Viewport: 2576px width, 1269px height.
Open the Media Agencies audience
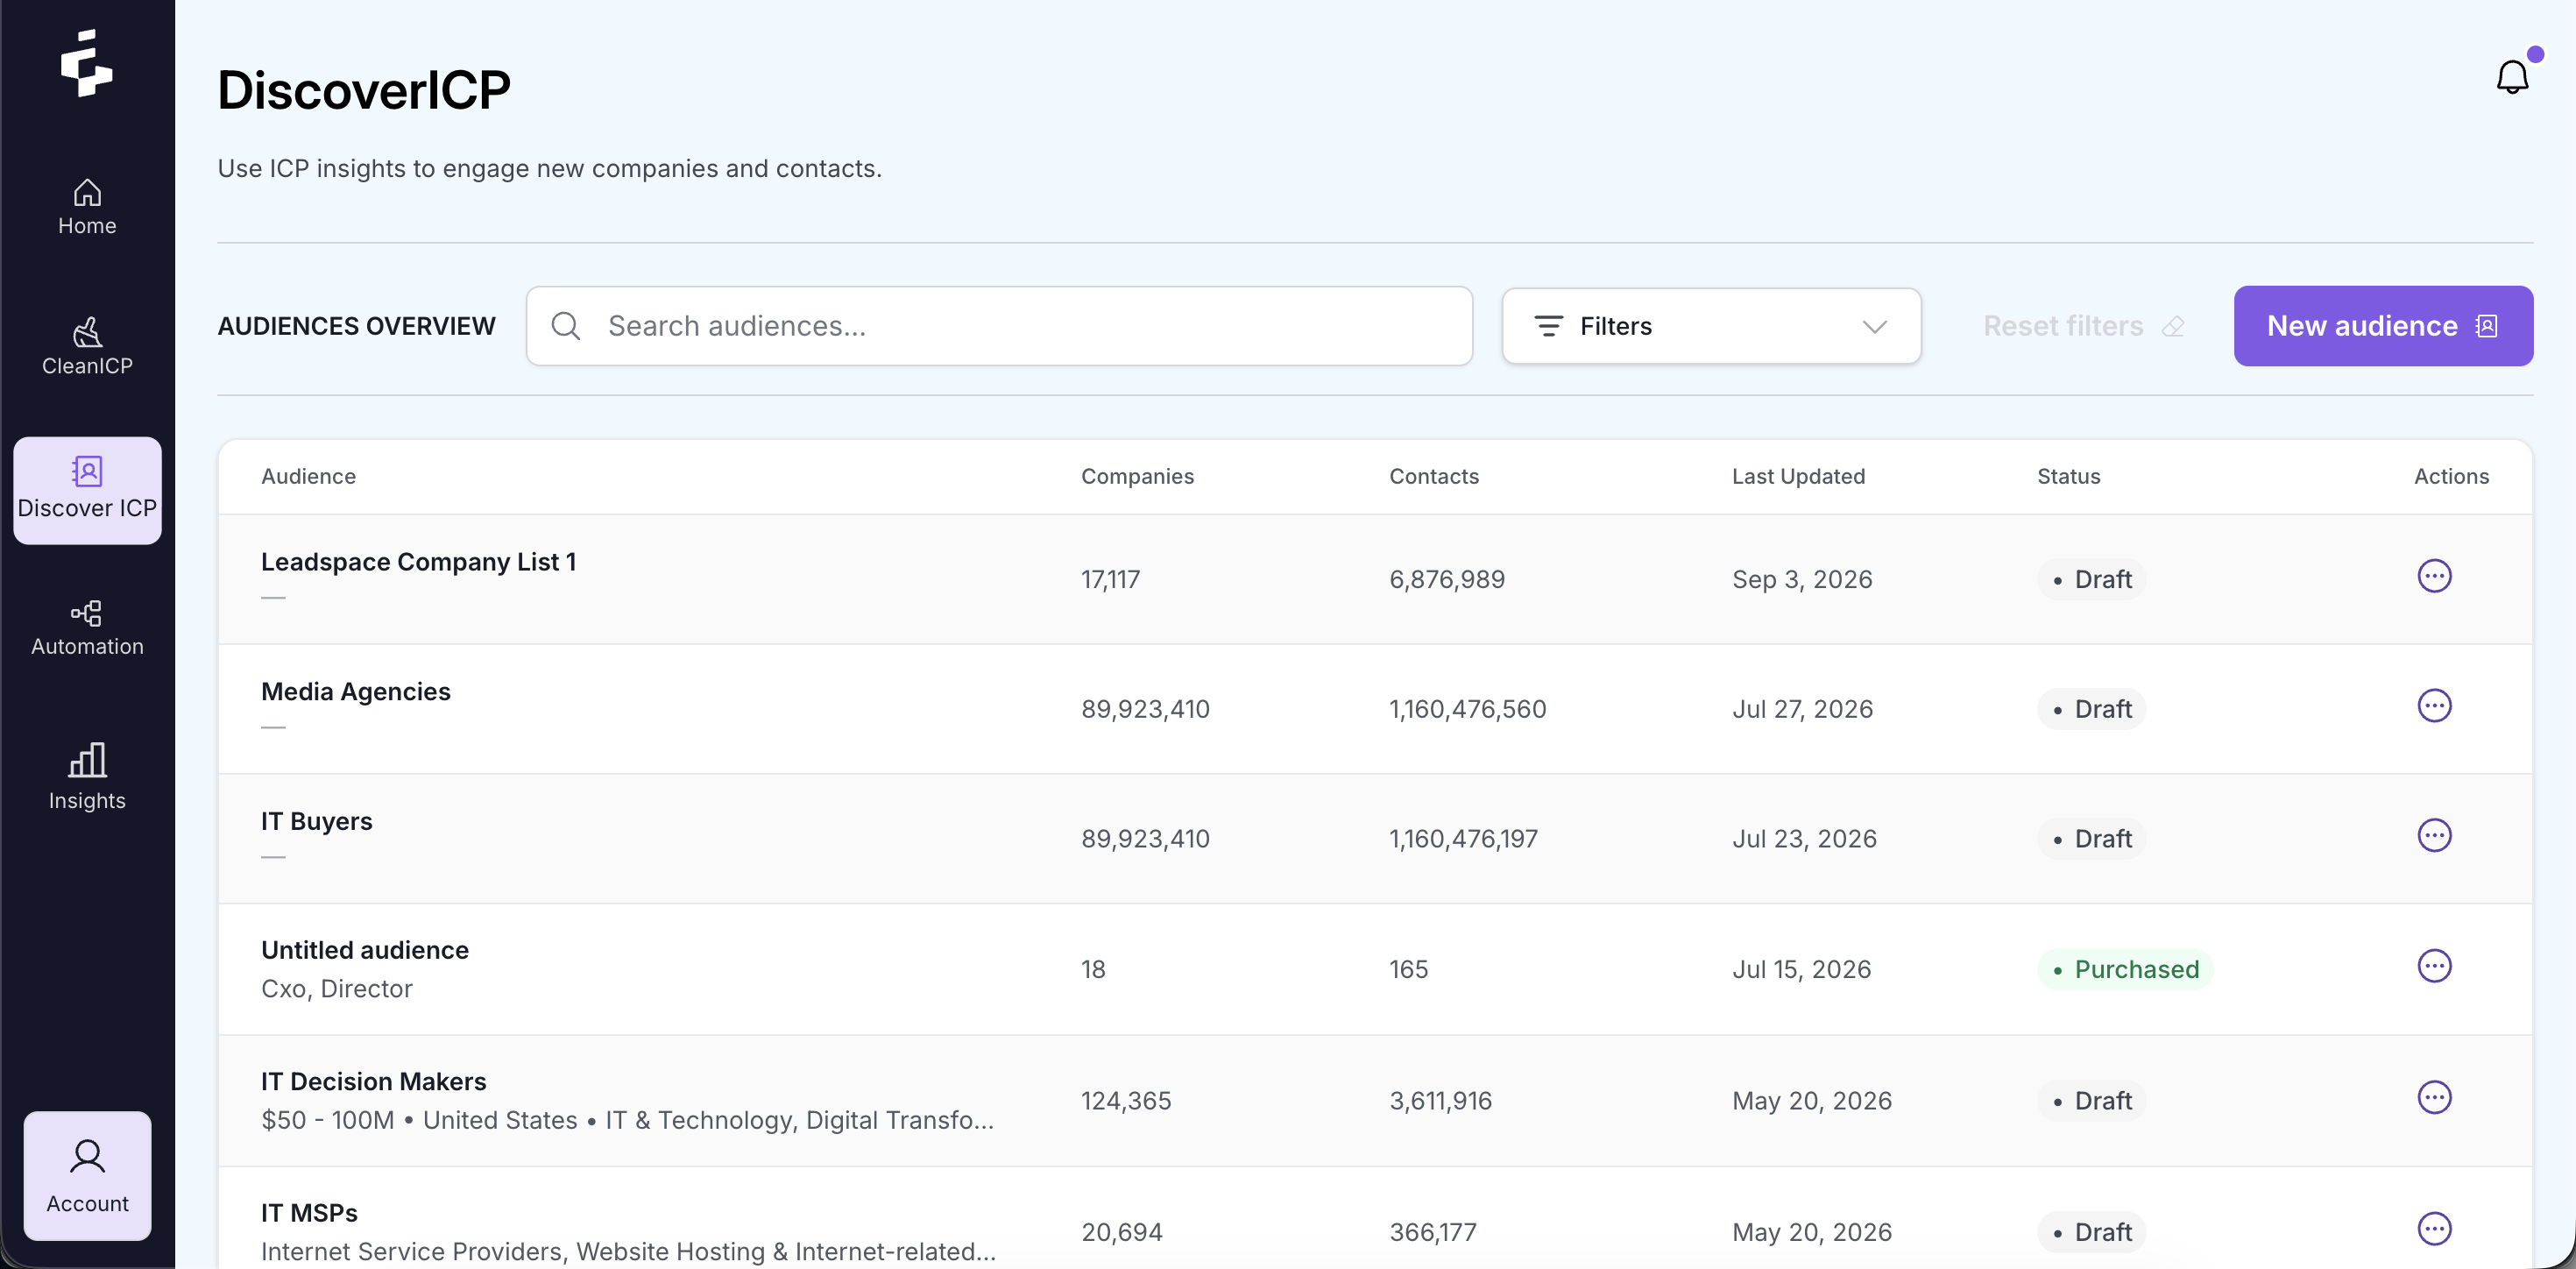355,692
